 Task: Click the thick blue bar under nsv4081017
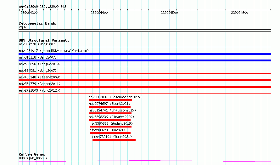145,54
